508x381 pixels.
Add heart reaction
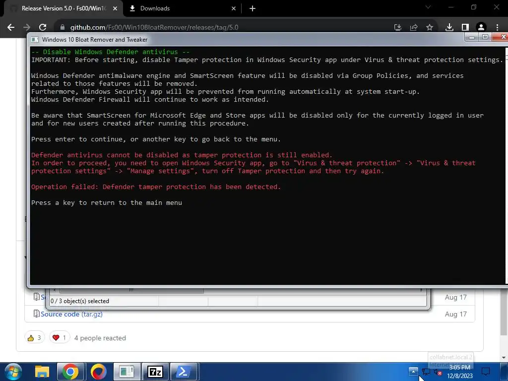60,337
